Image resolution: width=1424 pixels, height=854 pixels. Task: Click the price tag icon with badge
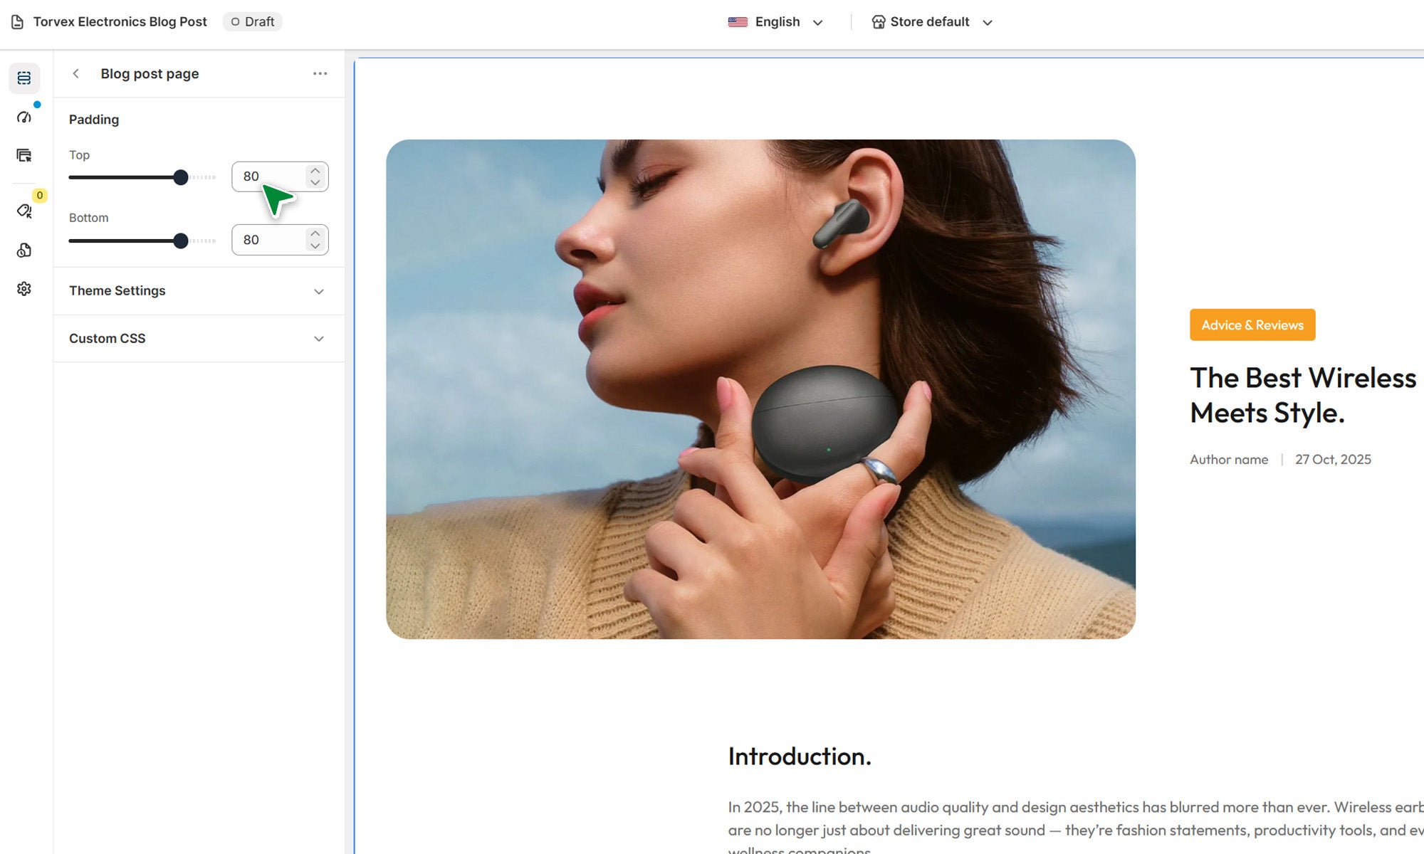24,211
